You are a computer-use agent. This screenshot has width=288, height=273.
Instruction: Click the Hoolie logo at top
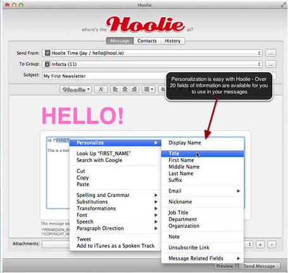pyautogui.click(x=145, y=24)
